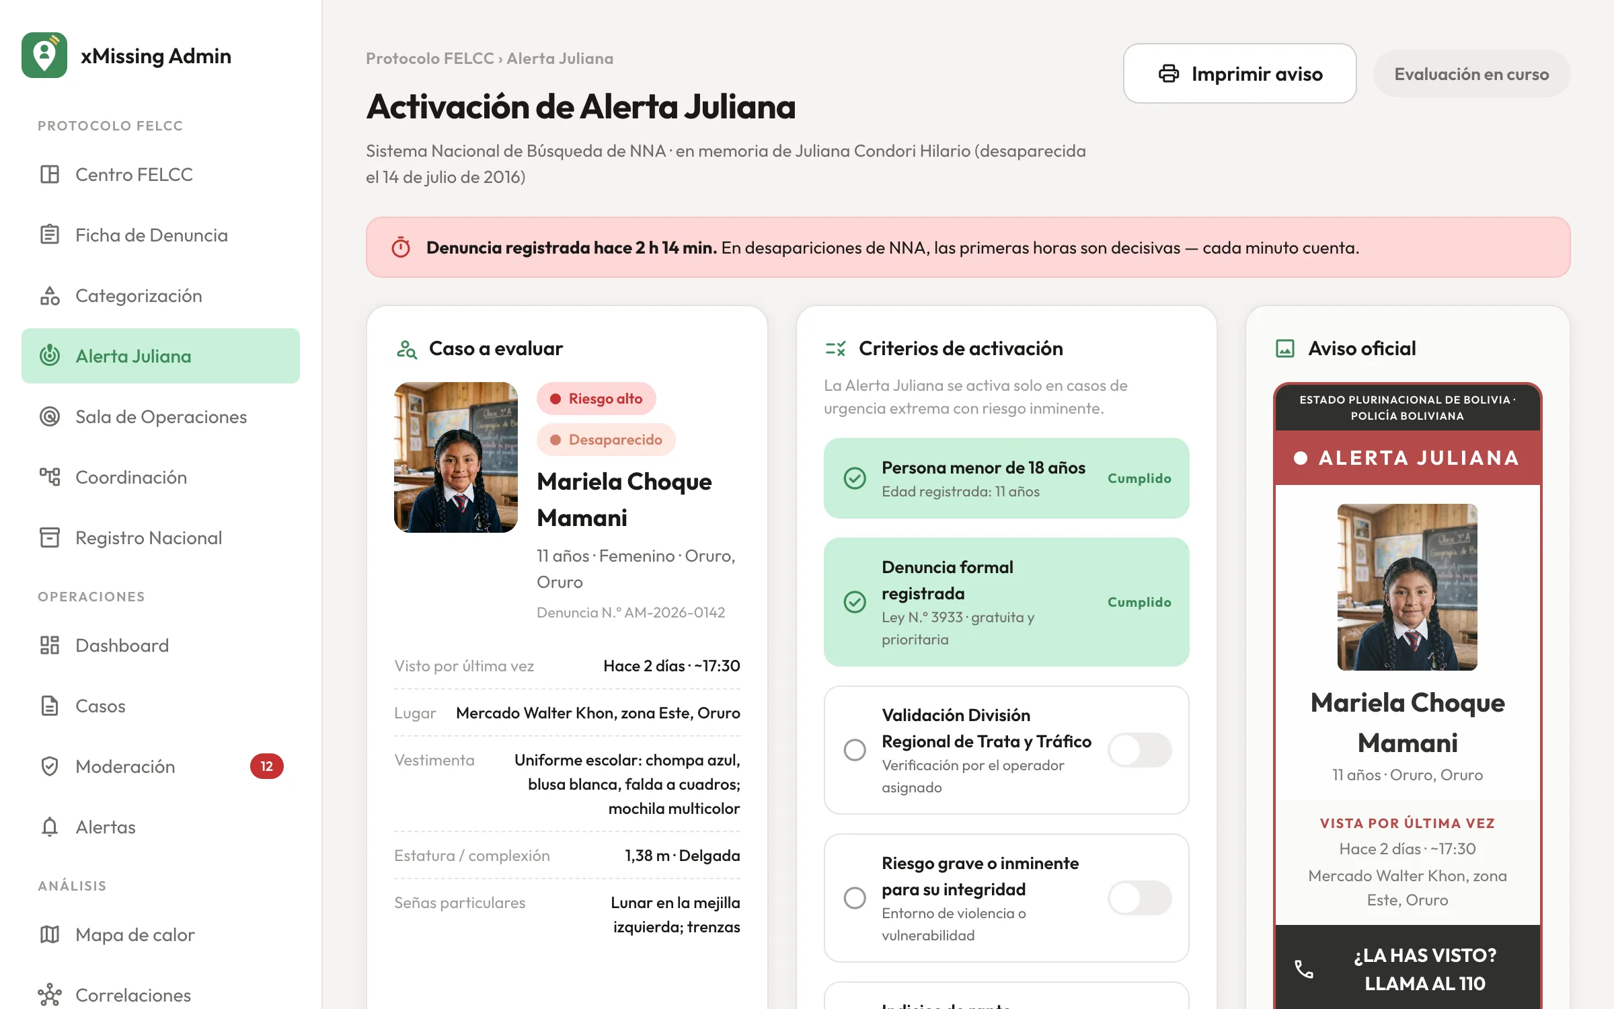
Task: Click the Aviso oficial image icon
Action: pos(1285,348)
